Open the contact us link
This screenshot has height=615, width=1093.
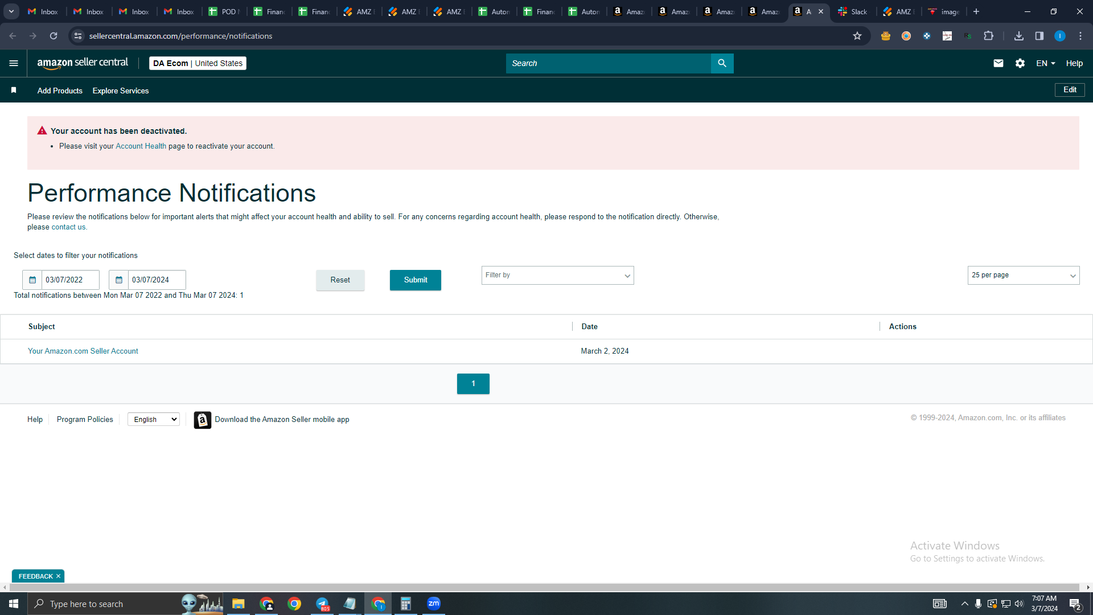pos(68,227)
